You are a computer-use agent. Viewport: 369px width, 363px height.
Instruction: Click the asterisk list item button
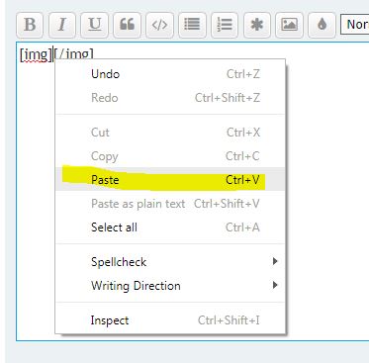257,25
